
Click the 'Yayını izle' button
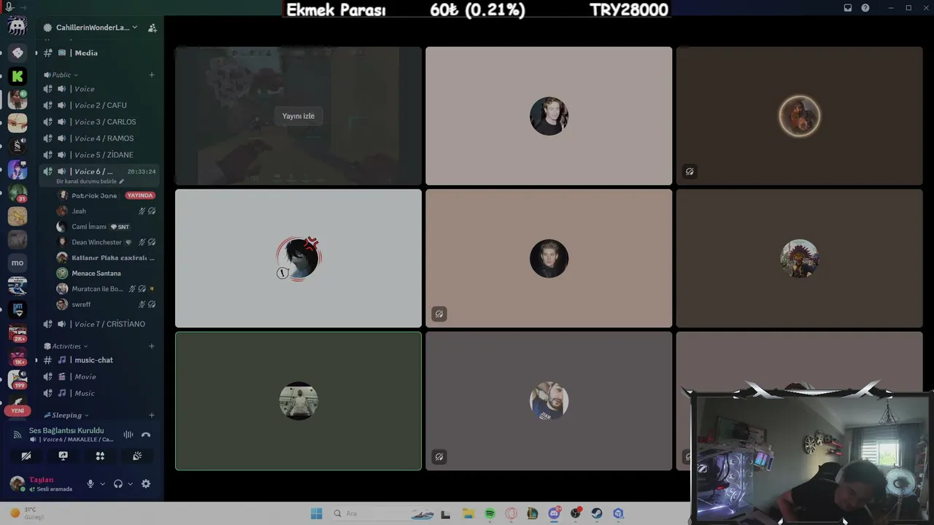pyautogui.click(x=298, y=116)
